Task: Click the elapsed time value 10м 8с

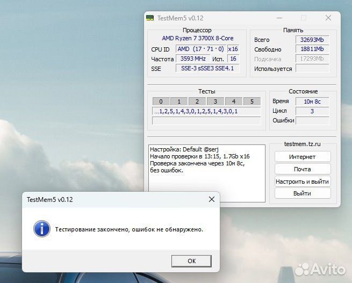Action: (x=312, y=101)
